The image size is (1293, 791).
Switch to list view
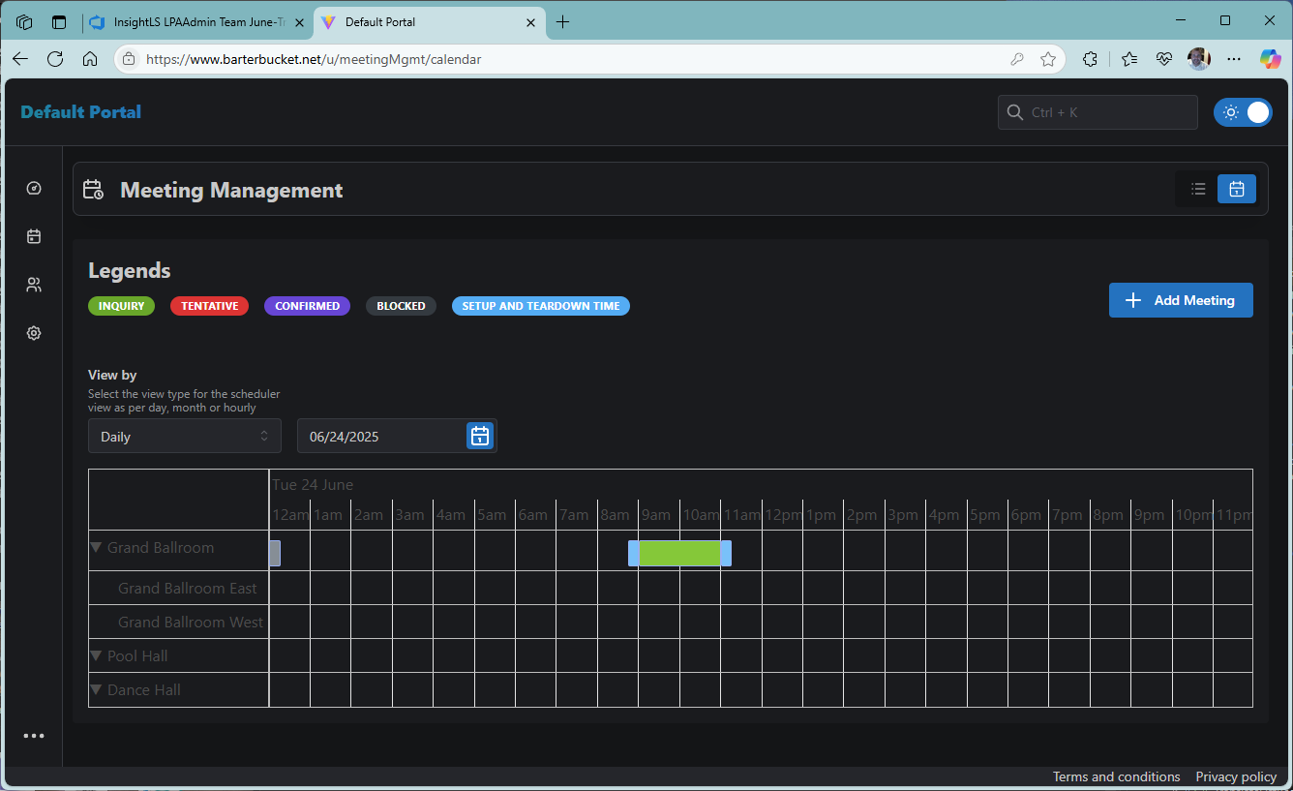[1198, 190]
